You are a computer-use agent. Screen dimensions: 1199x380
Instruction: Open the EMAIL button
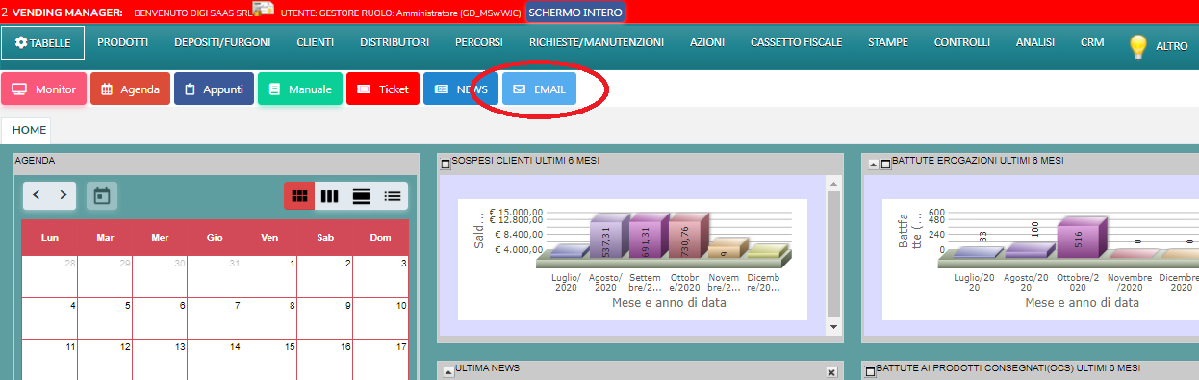540,89
